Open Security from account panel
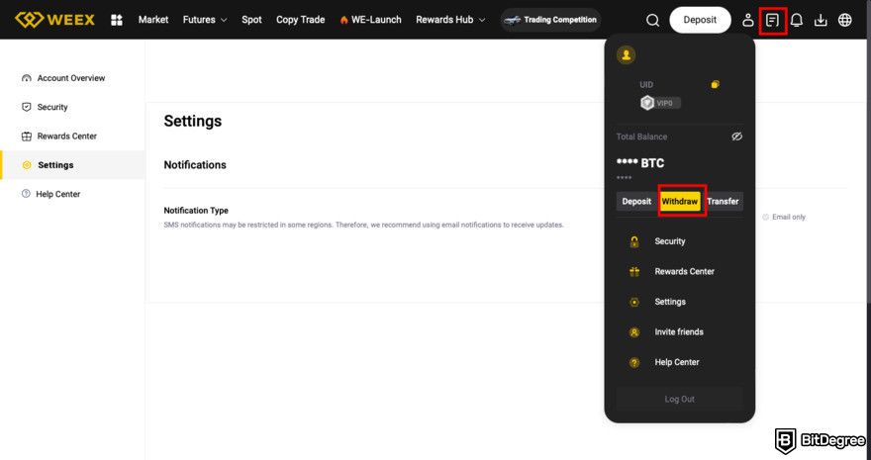871x460 pixels. [x=670, y=241]
